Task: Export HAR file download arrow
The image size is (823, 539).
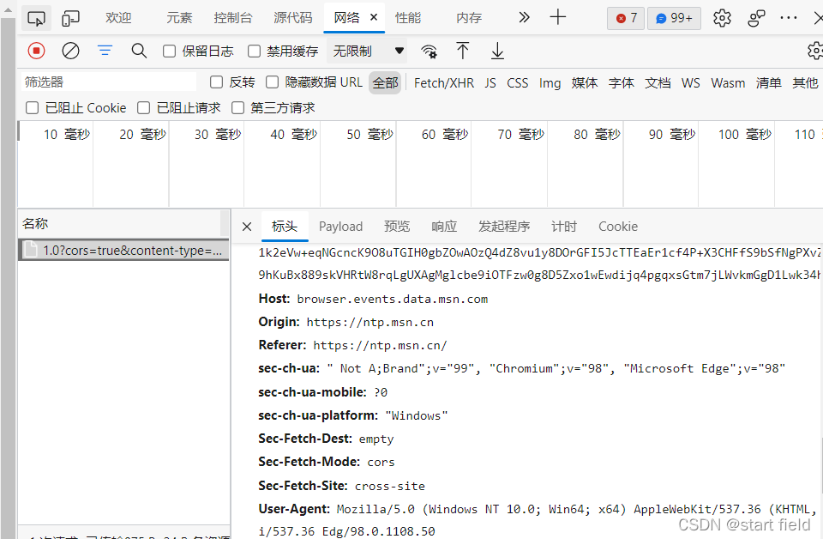Action: tap(497, 51)
